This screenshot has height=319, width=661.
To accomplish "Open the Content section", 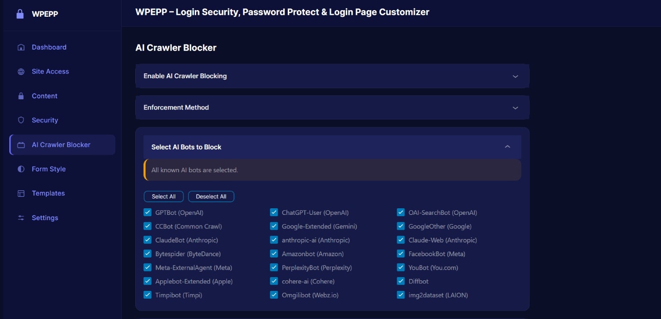I will point(62,96).
